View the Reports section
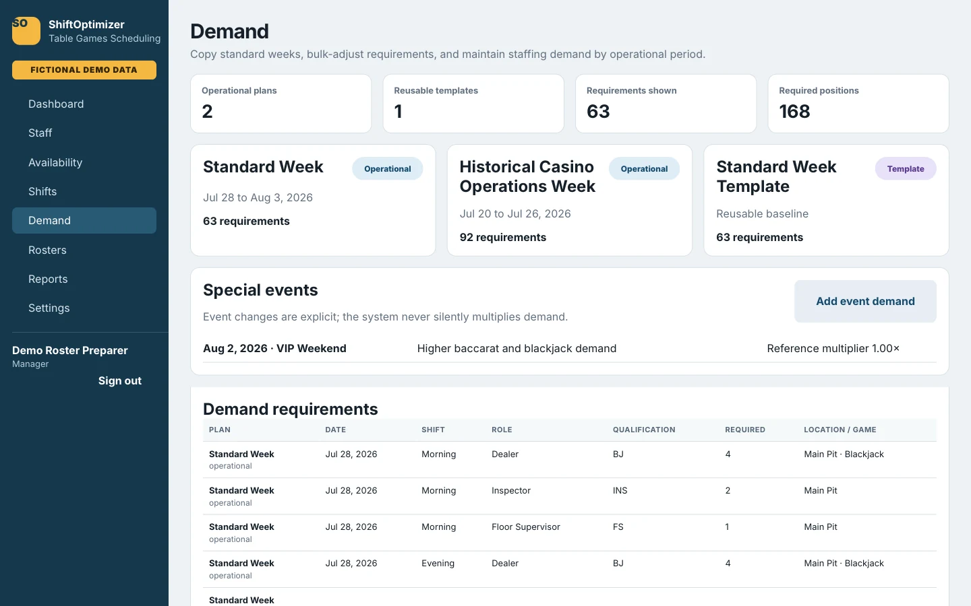The width and height of the screenshot is (971, 606). point(84,279)
